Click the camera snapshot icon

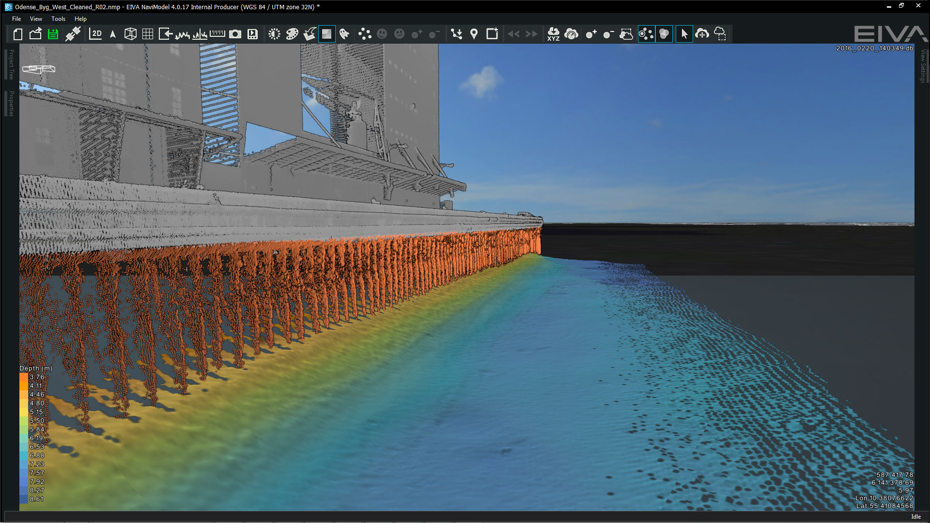[235, 34]
